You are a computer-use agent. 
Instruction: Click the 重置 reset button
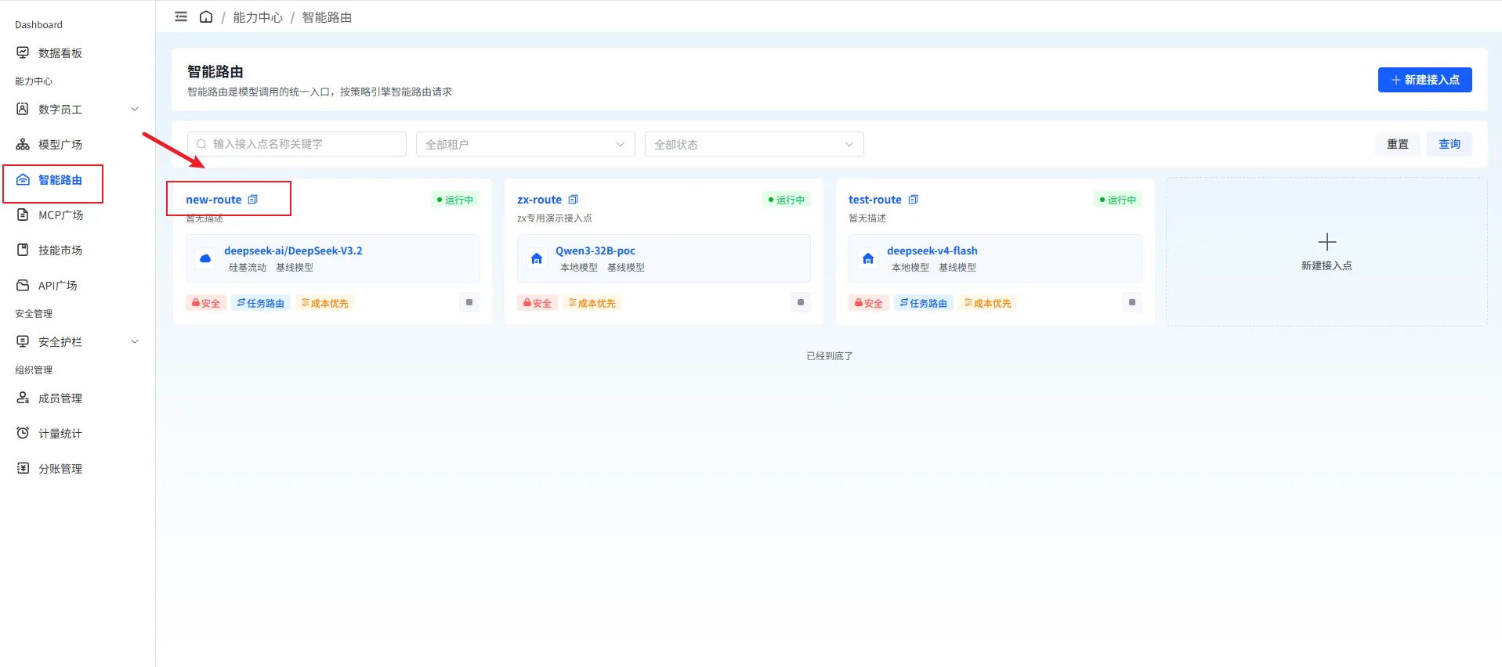tap(1397, 144)
